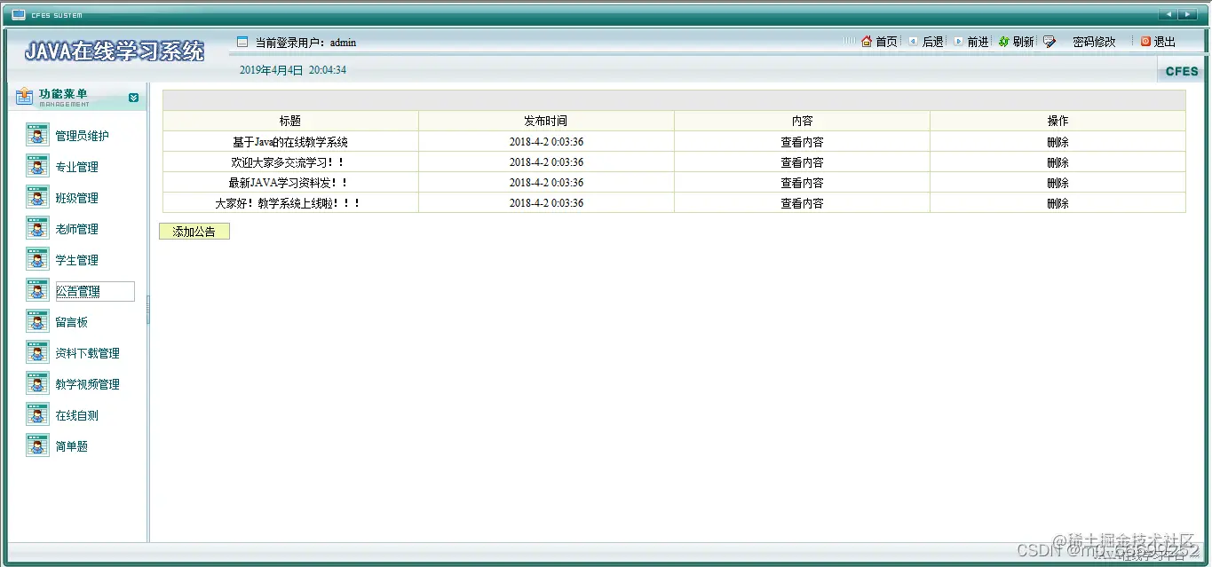Click the icon beside 老师管理
Viewport: 1212px width, 567px height.
[37, 228]
